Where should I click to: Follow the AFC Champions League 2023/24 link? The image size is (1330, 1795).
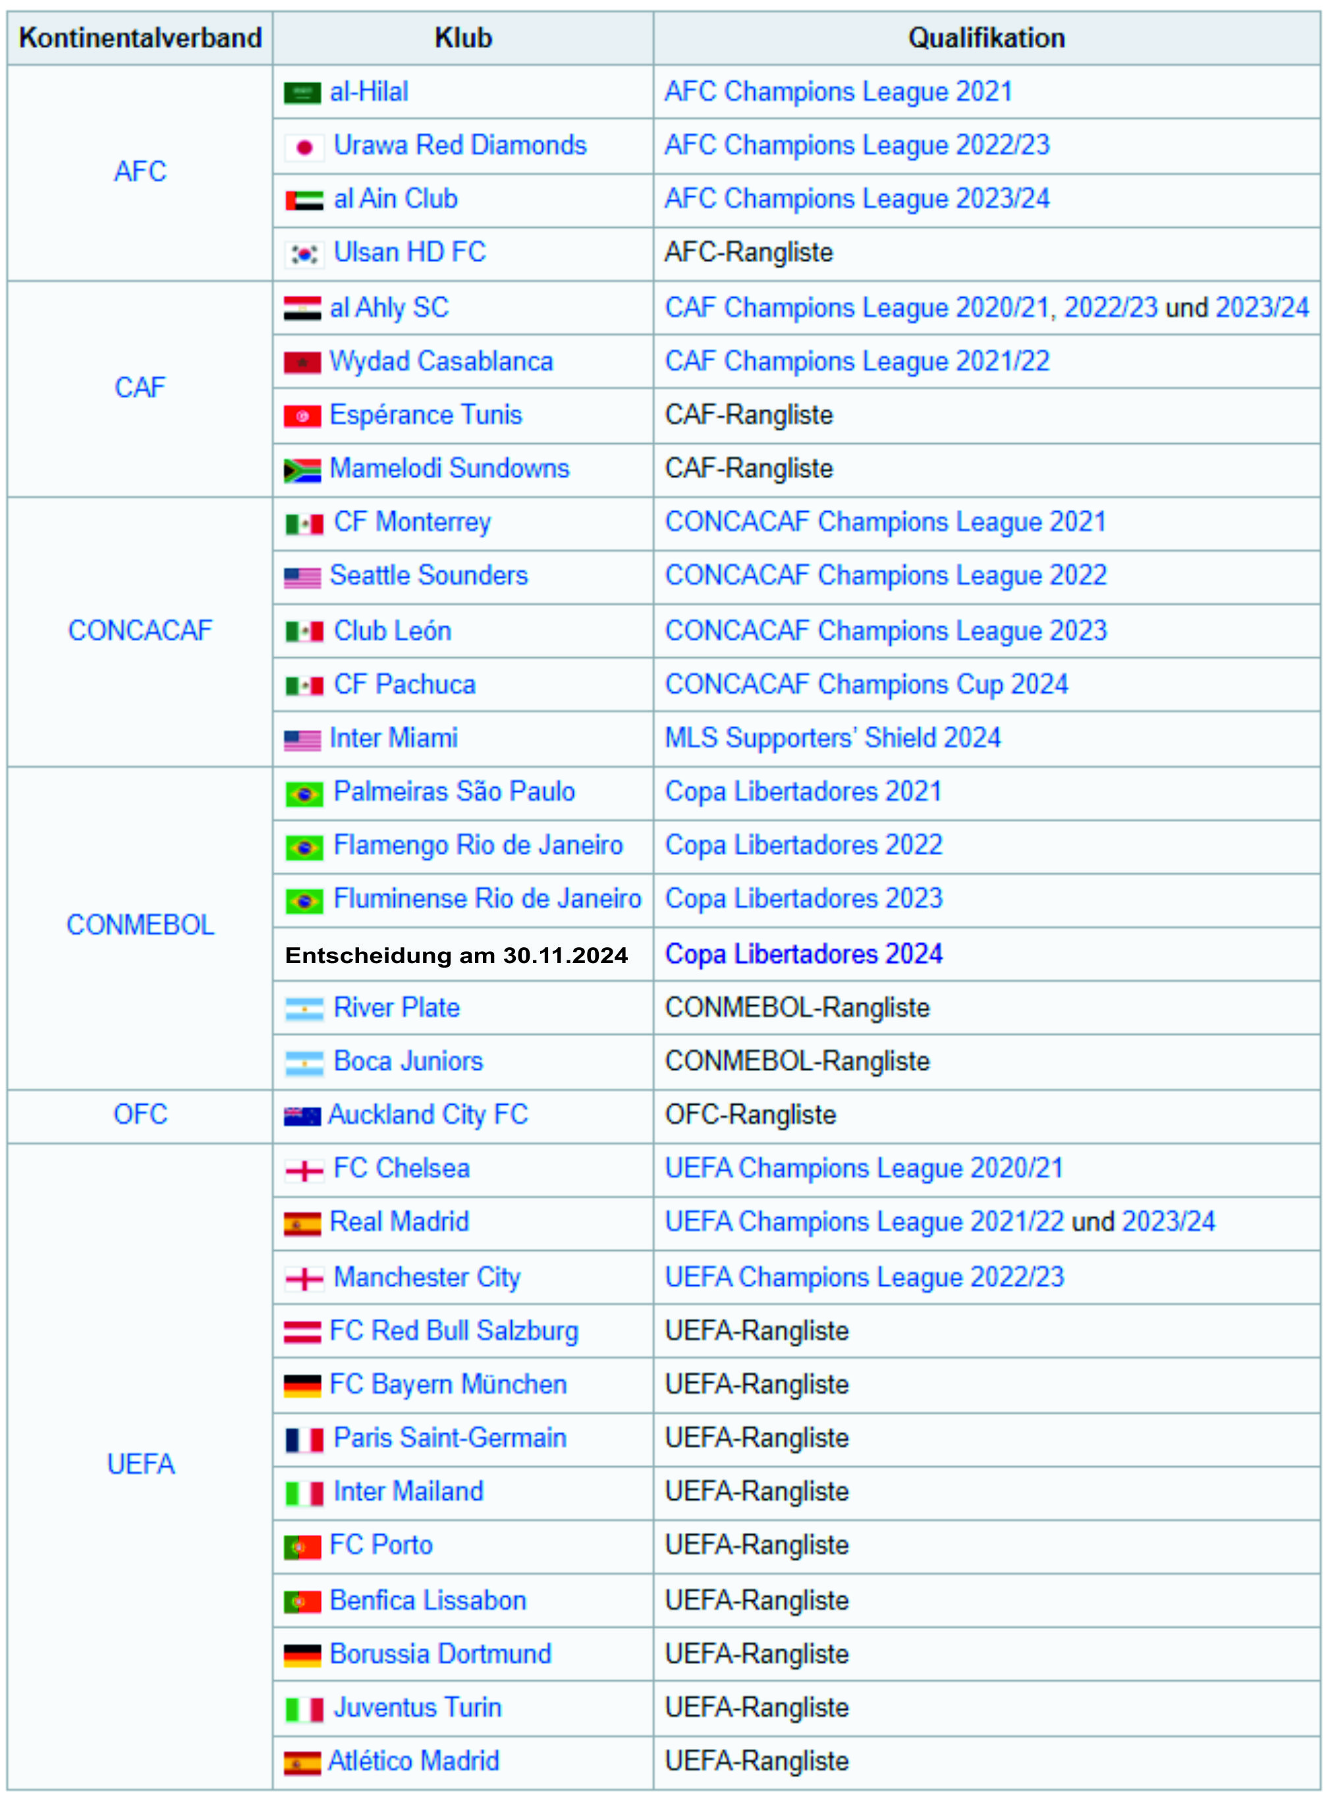[x=858, y=199]
